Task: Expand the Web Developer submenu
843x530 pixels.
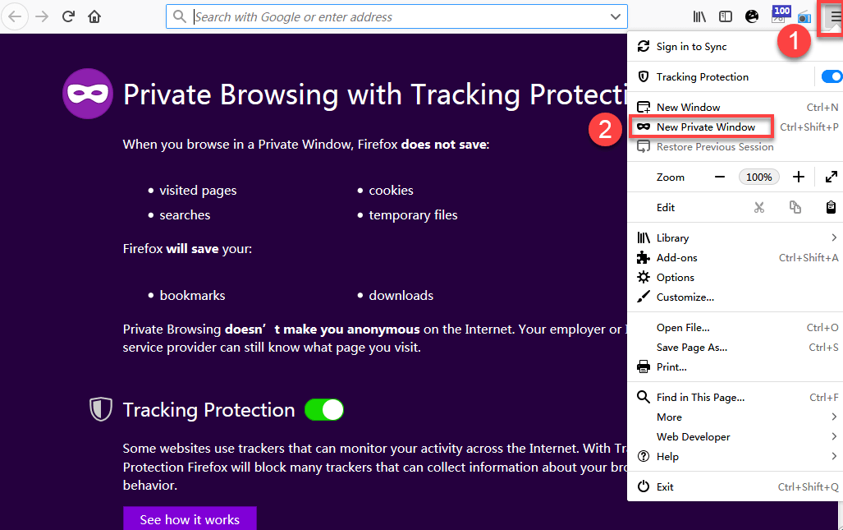Action: point(735,437)
